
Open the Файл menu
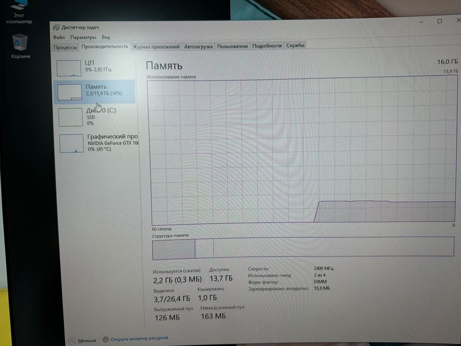point(59,38)
